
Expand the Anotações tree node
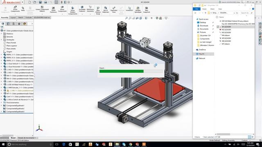pyautogui.click(x=2, y=40)
